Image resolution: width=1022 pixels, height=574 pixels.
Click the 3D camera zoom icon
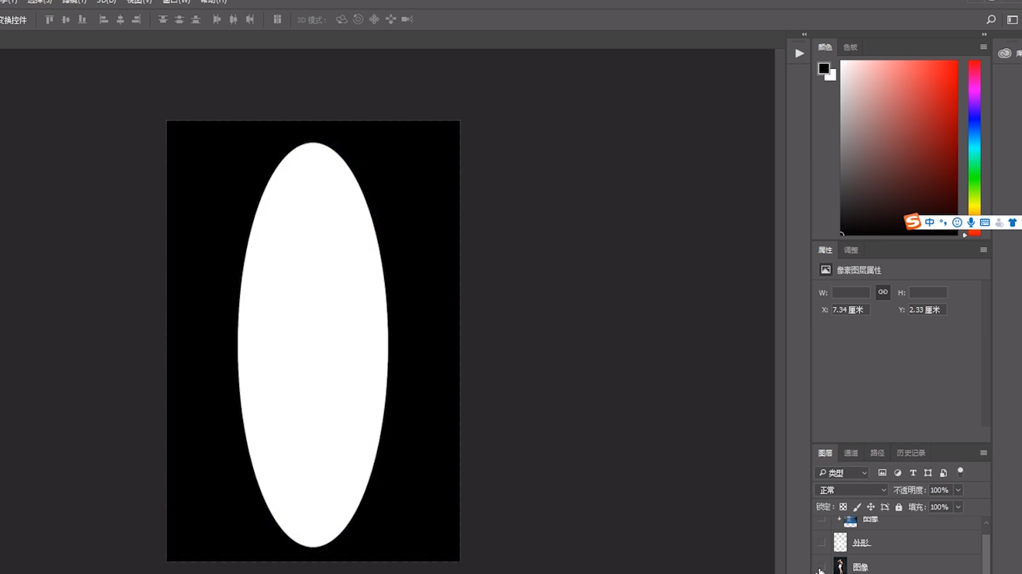coord(407,19)
